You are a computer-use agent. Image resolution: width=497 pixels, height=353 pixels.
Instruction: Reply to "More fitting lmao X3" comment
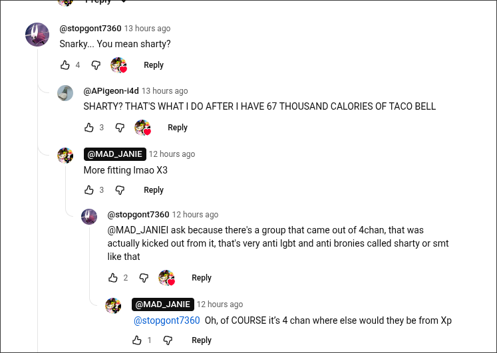coord(154,190)
